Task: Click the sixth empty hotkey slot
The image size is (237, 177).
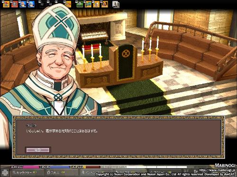Action: point(51,4)
